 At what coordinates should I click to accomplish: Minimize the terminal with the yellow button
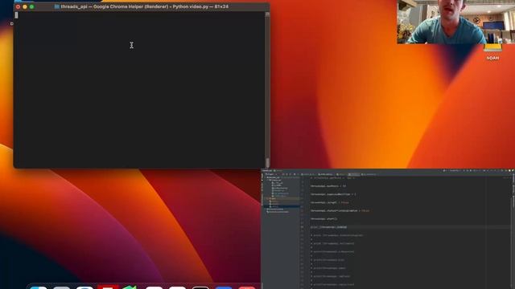(x=25, y=6)
